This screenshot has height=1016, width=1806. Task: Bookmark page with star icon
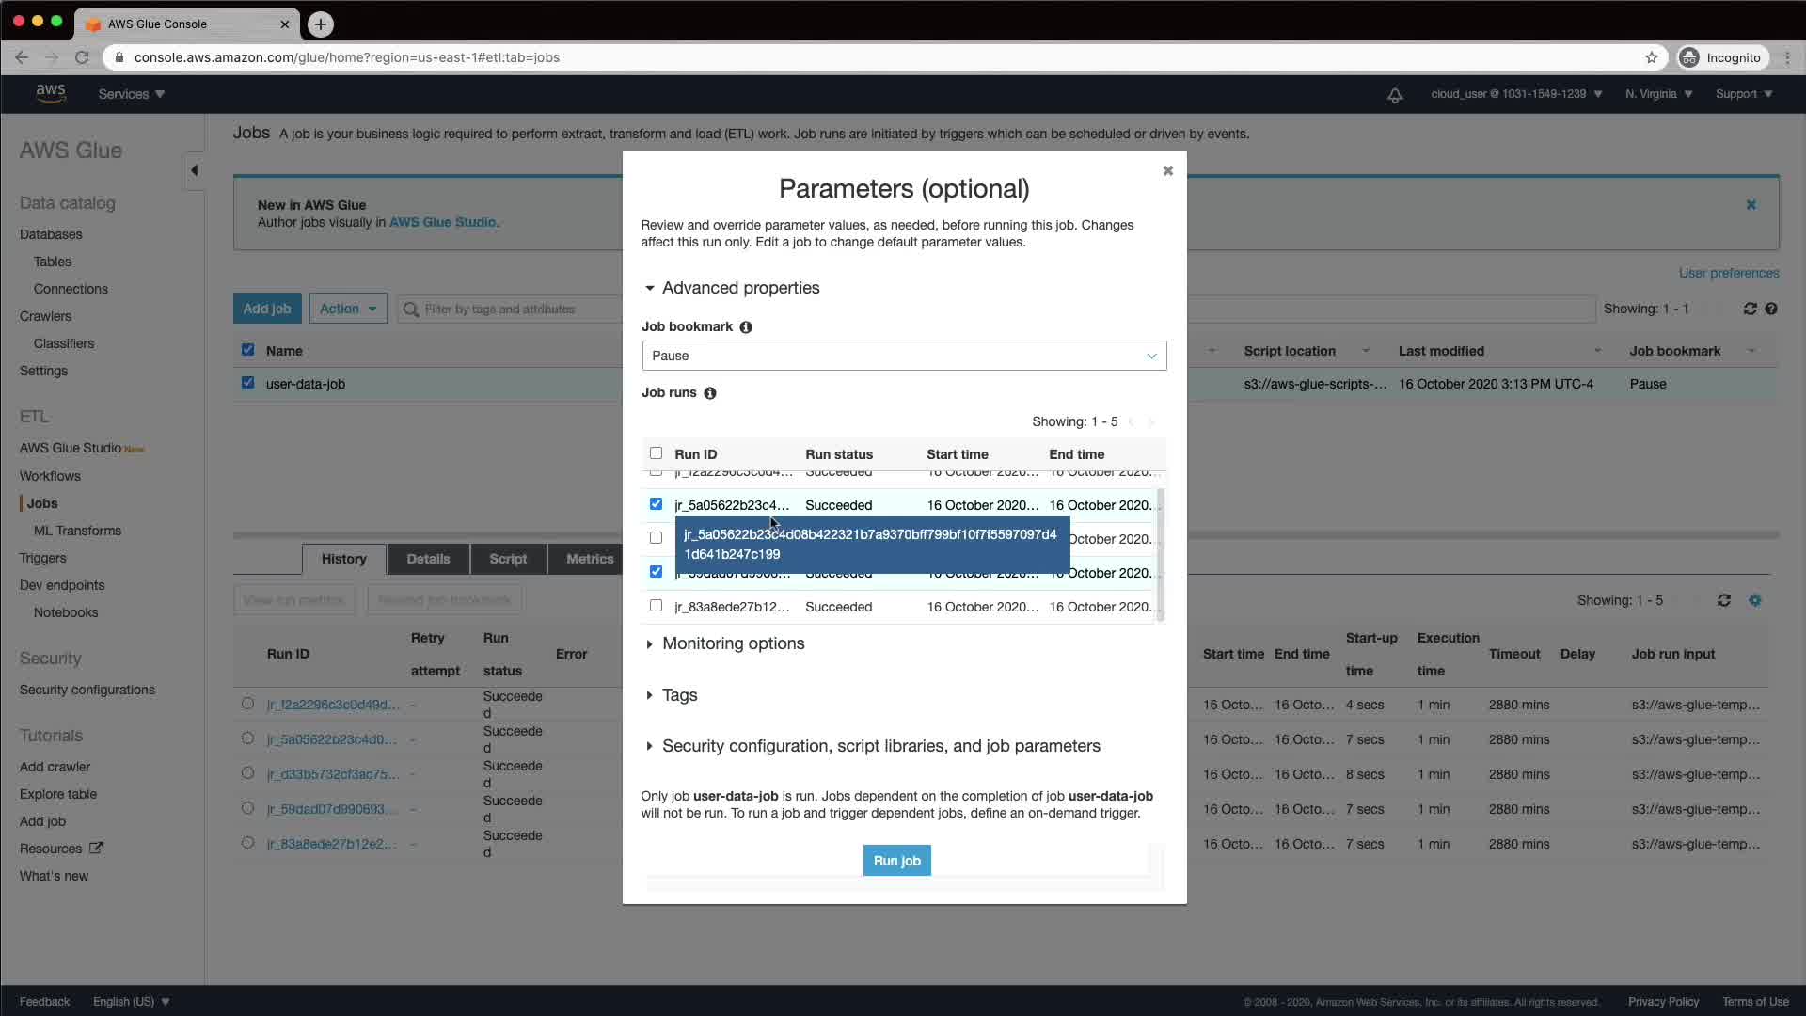click(x=1652, y=57)
